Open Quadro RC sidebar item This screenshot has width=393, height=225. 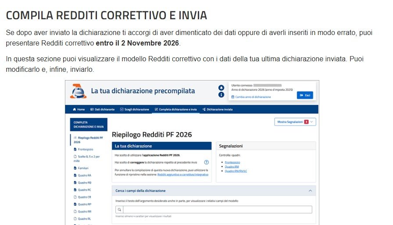(x=85, y=190)
